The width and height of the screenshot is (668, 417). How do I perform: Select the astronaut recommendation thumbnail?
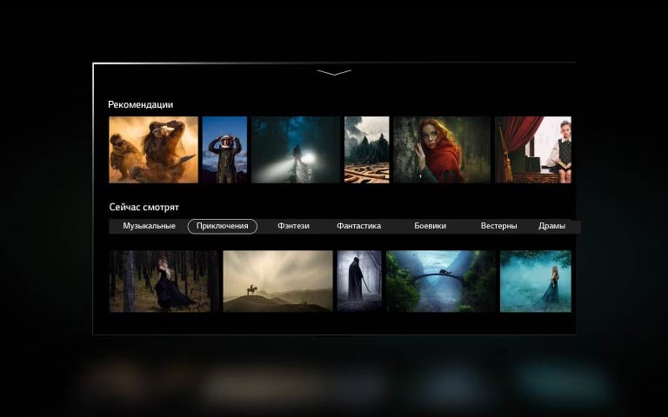click(224, 149)
